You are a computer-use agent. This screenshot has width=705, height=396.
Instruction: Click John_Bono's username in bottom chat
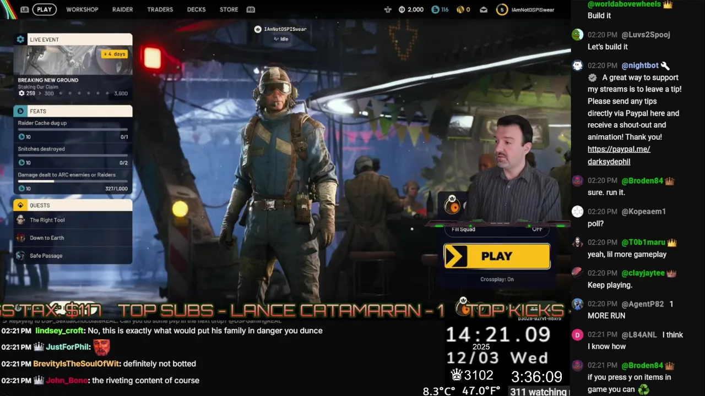(x=67, y=380)
